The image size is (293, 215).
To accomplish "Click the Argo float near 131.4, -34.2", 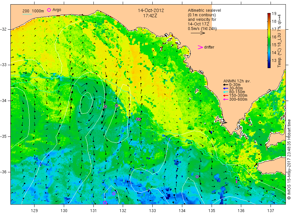I will point(105,107).
